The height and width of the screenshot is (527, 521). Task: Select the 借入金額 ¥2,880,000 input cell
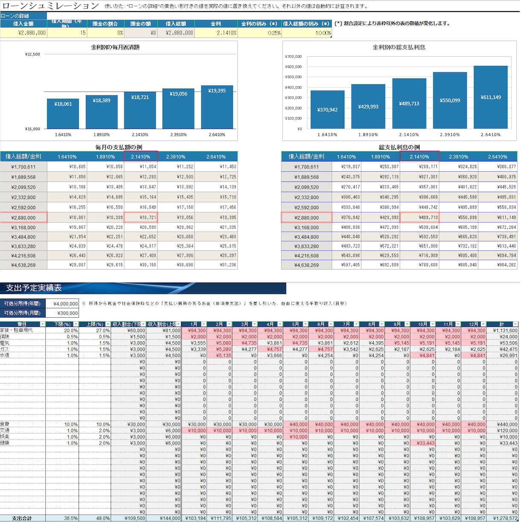23,33
